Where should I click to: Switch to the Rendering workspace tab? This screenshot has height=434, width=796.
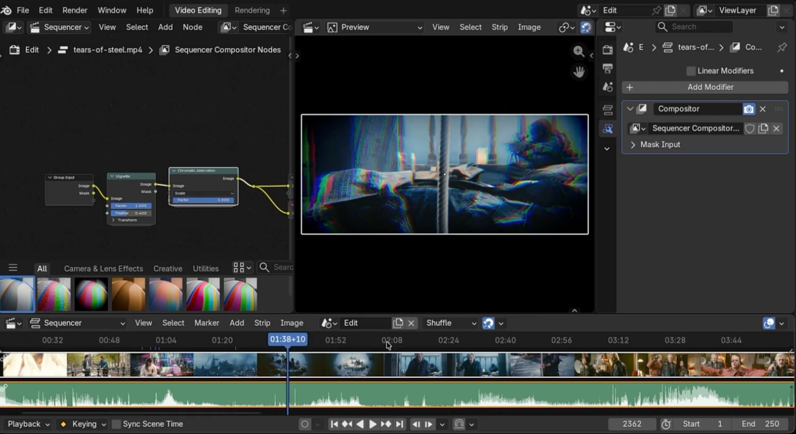252,10
